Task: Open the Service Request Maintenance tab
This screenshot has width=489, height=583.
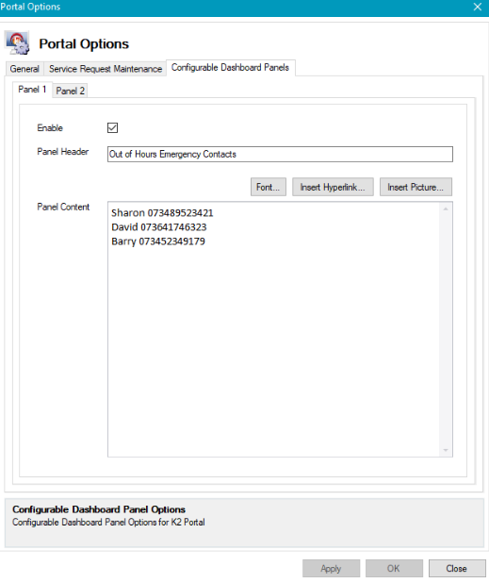Action: pos(106,69)
